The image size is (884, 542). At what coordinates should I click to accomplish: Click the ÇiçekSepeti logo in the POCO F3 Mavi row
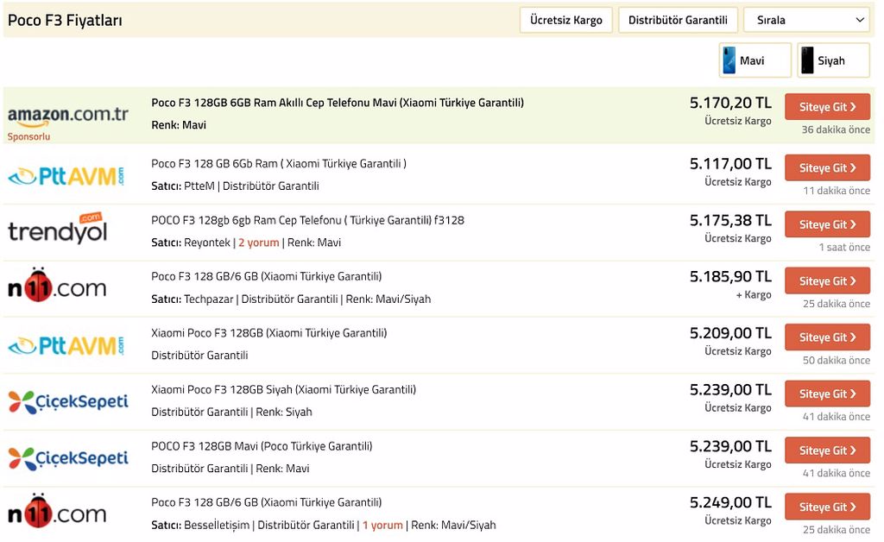pos(68,458)
